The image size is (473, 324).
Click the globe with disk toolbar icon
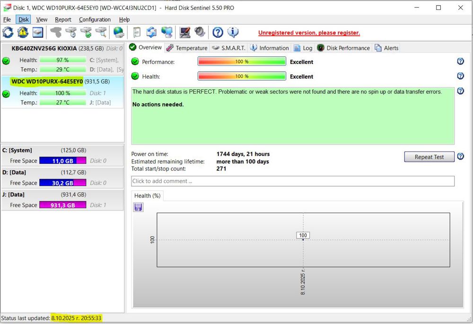(x=119, y=32)
